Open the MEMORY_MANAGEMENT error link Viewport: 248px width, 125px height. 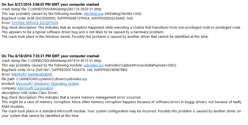point(32,75)
